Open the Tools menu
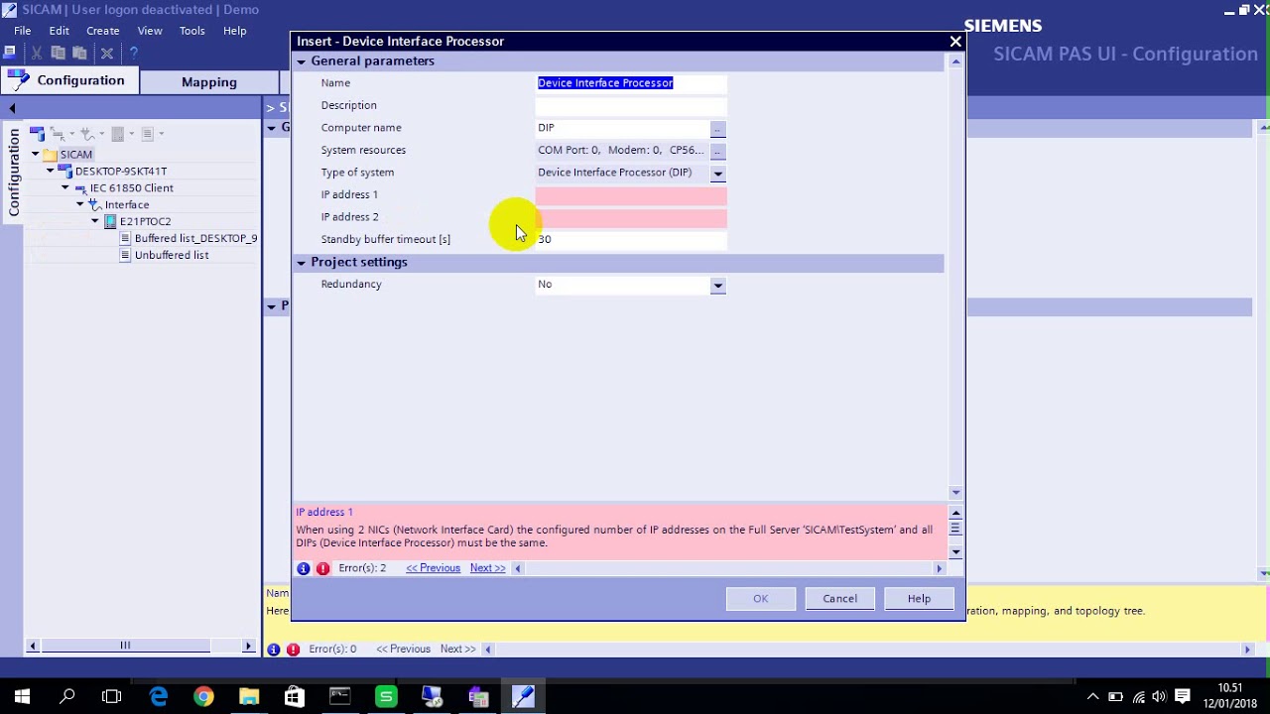The height and width of the screenshot is (714, 1270). coord(191,31)
